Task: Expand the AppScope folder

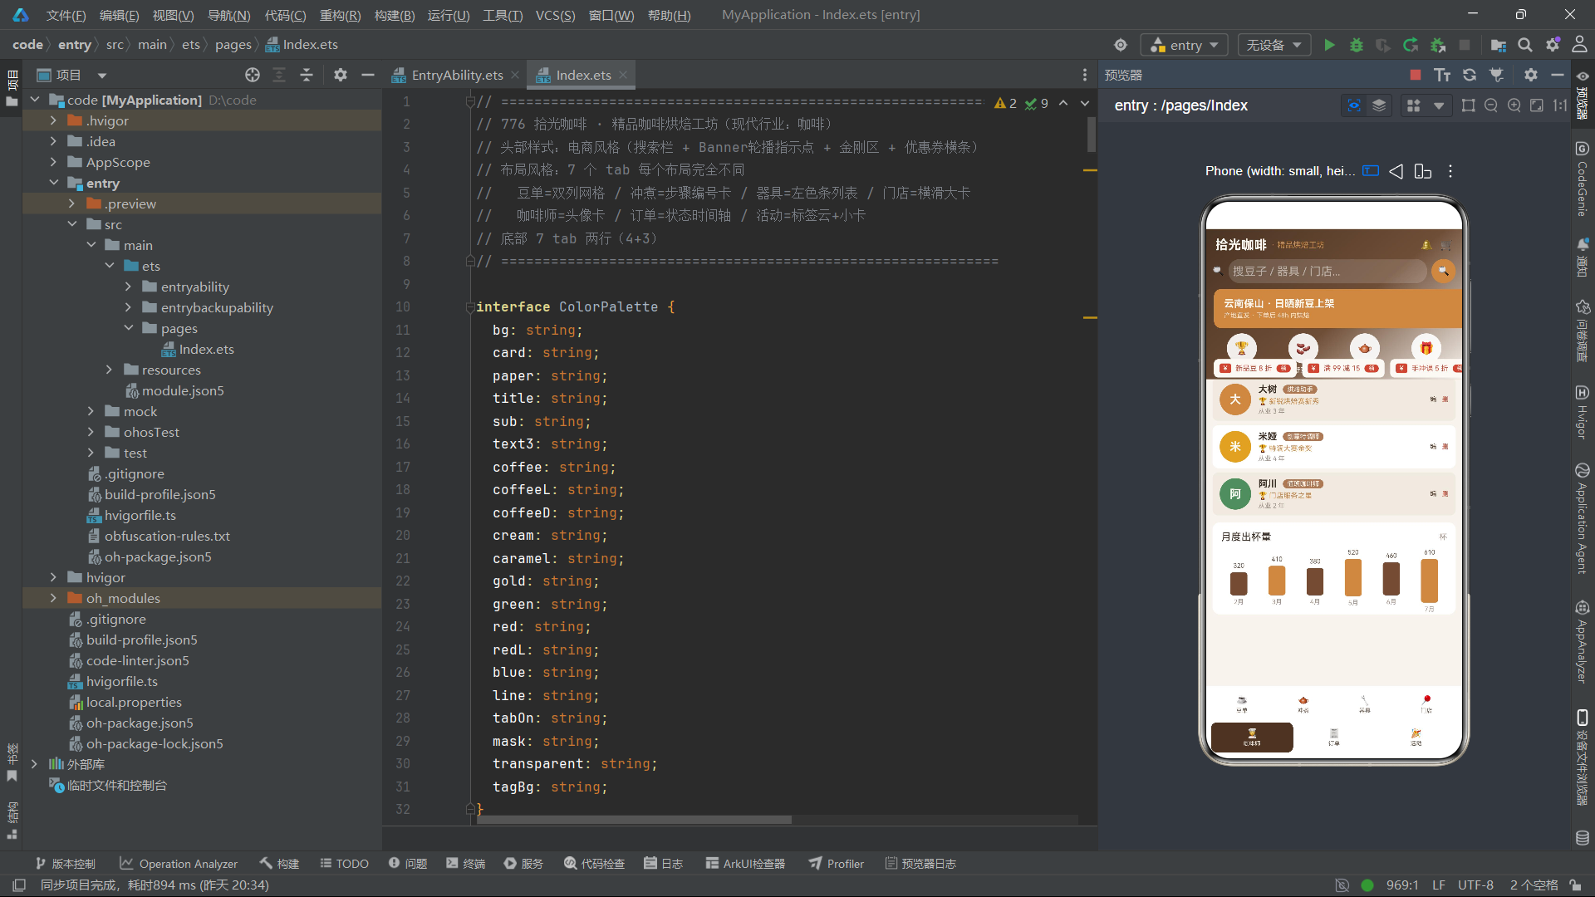Action: tap(53, 162)
